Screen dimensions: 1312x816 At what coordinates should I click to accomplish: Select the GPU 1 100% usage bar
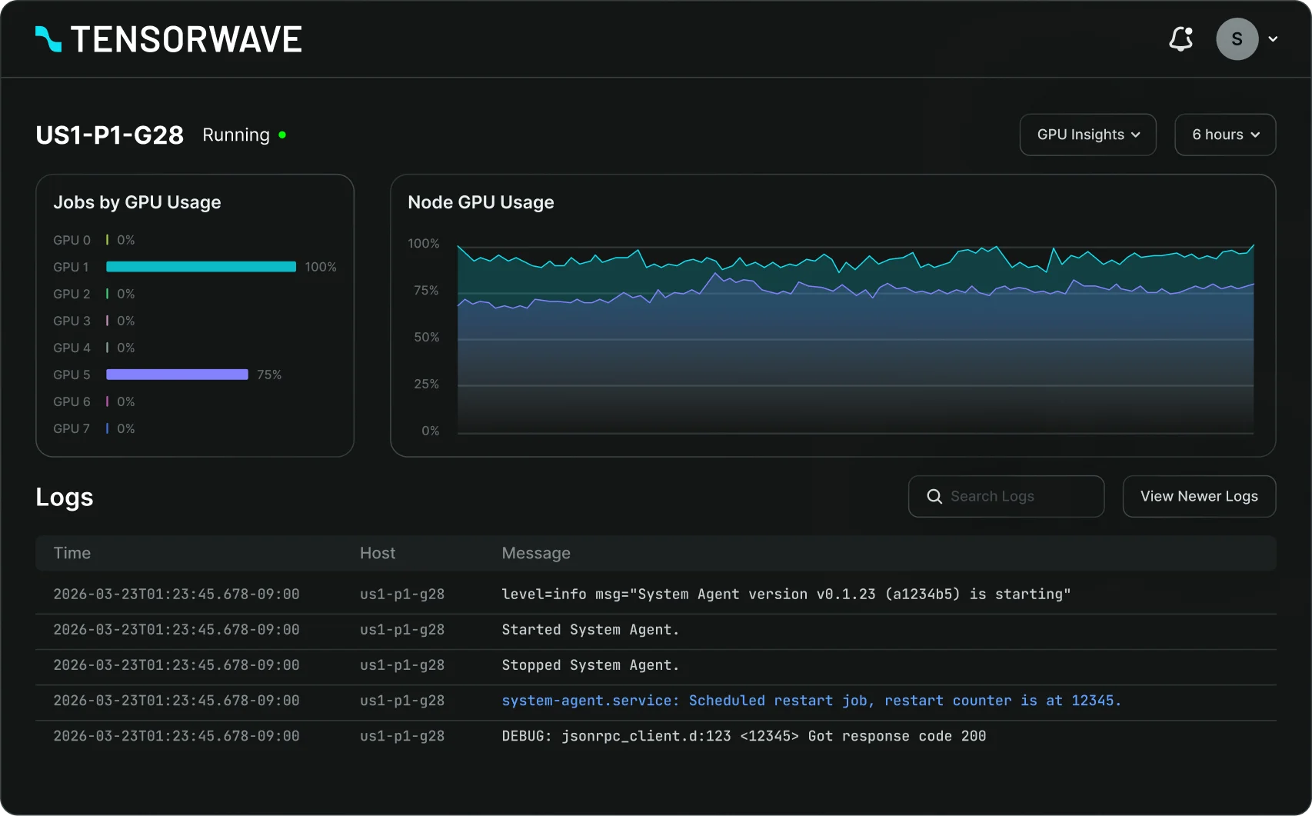click(201, 267)
